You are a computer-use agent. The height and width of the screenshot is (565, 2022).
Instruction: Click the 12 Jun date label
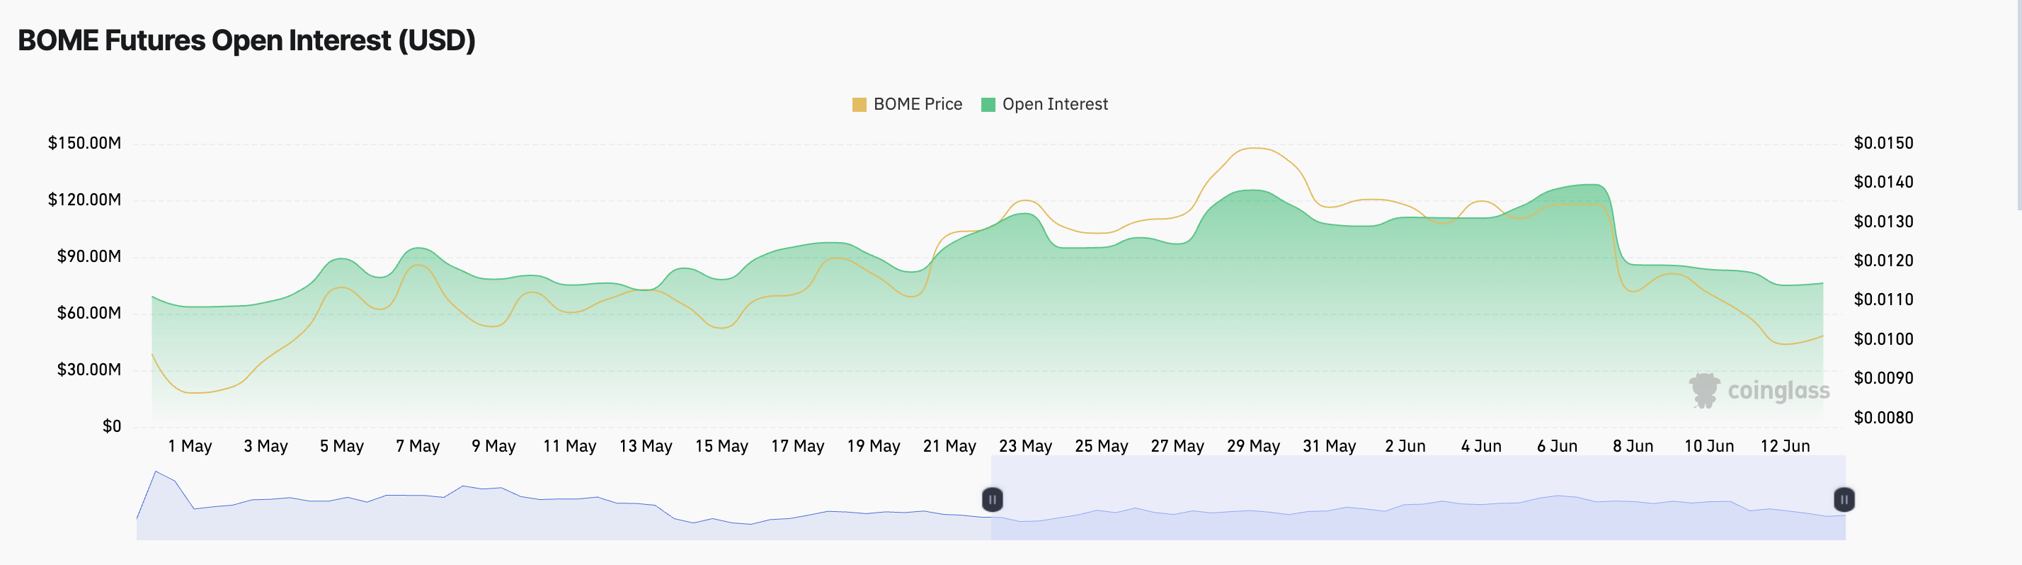1786,447
